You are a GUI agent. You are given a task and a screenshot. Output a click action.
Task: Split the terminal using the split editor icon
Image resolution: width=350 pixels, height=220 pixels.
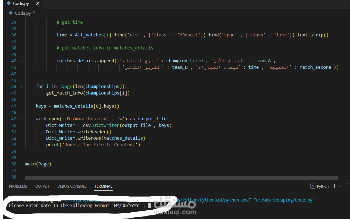pos(348,186)
